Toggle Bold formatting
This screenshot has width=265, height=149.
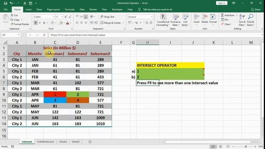coord(36,23)
